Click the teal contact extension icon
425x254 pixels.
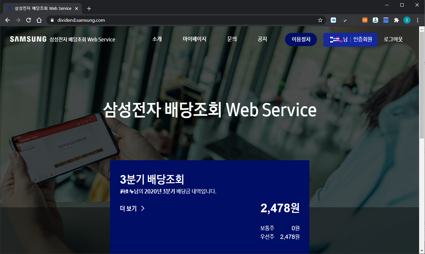[x=375, y=20]
